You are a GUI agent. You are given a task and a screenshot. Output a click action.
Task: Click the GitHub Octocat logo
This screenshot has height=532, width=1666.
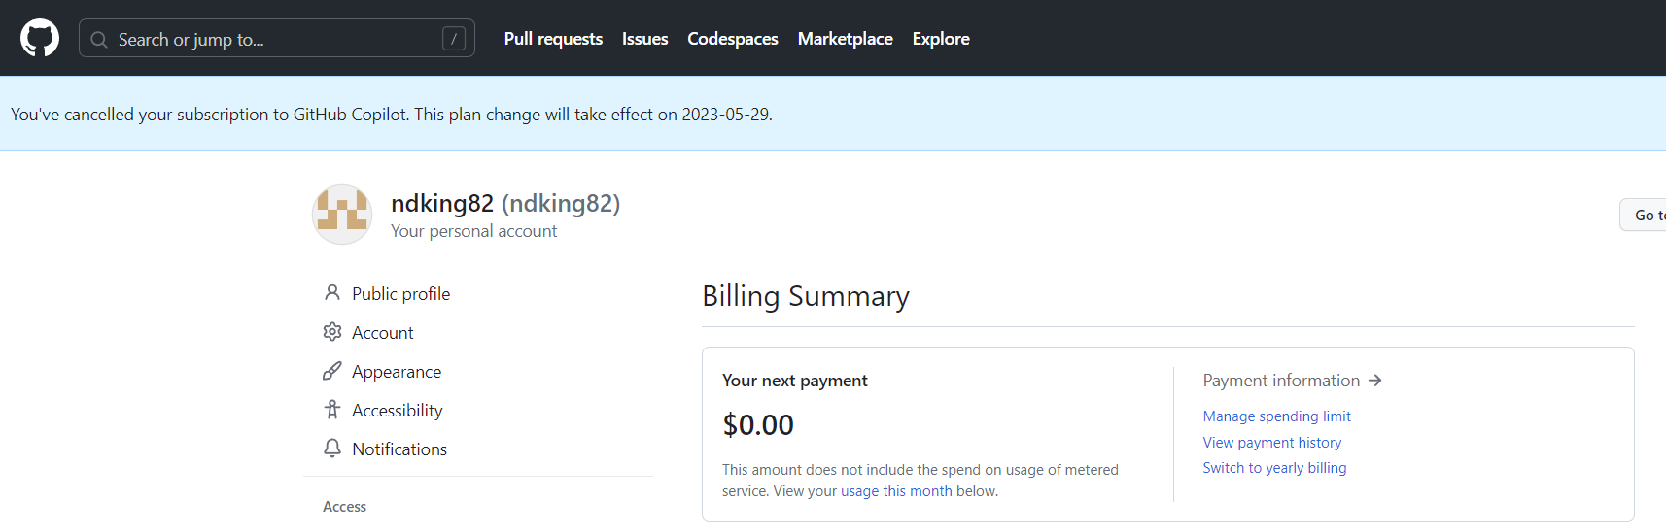[x=40, y=38]
